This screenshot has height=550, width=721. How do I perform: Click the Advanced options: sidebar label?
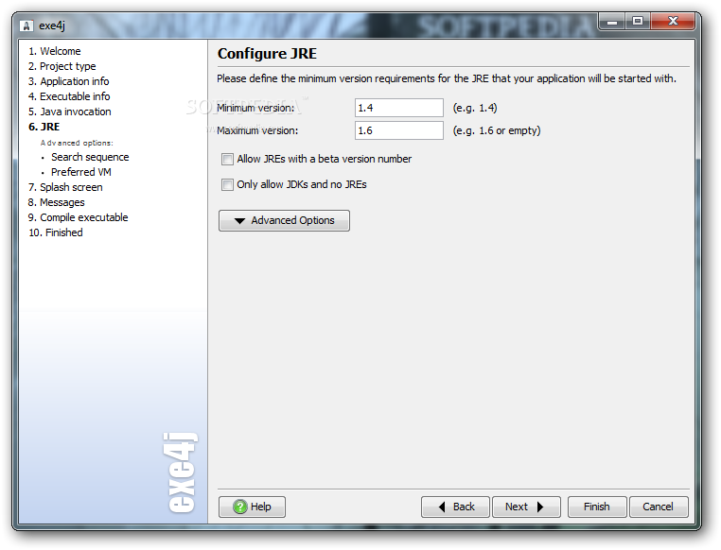pos(77,143)
